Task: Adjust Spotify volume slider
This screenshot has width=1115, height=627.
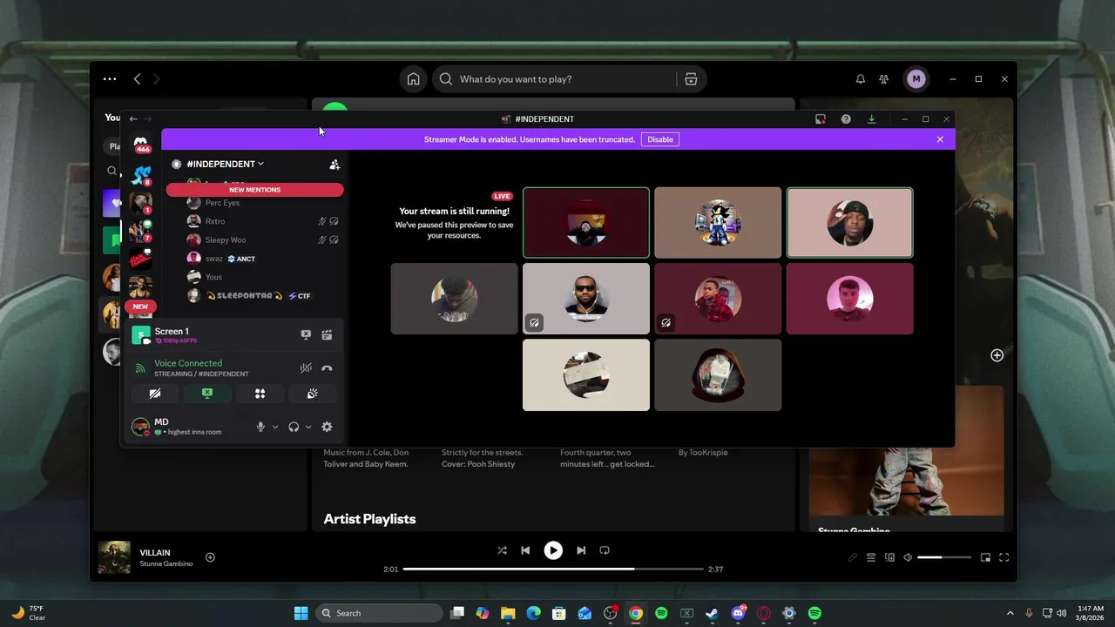Action: click(944, 557)
